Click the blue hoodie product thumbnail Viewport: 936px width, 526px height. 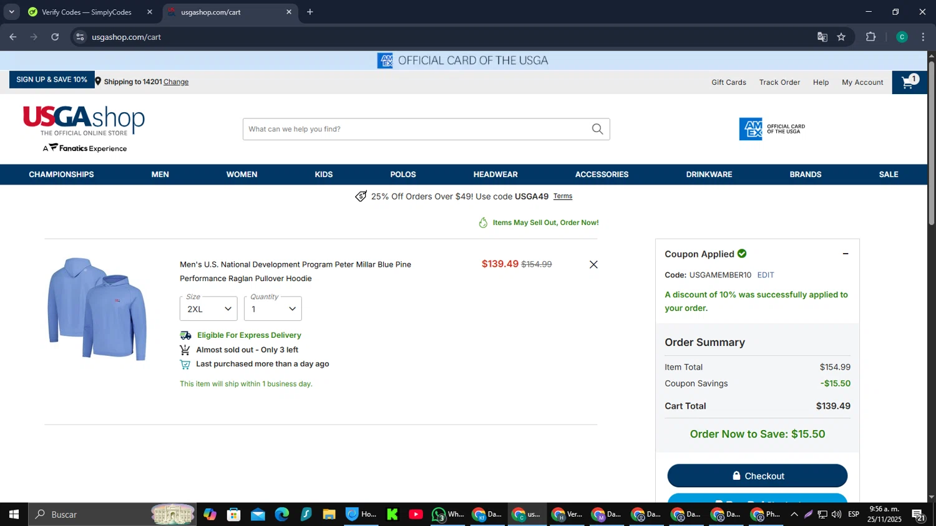pyautogui.click(x=97, y=309)
